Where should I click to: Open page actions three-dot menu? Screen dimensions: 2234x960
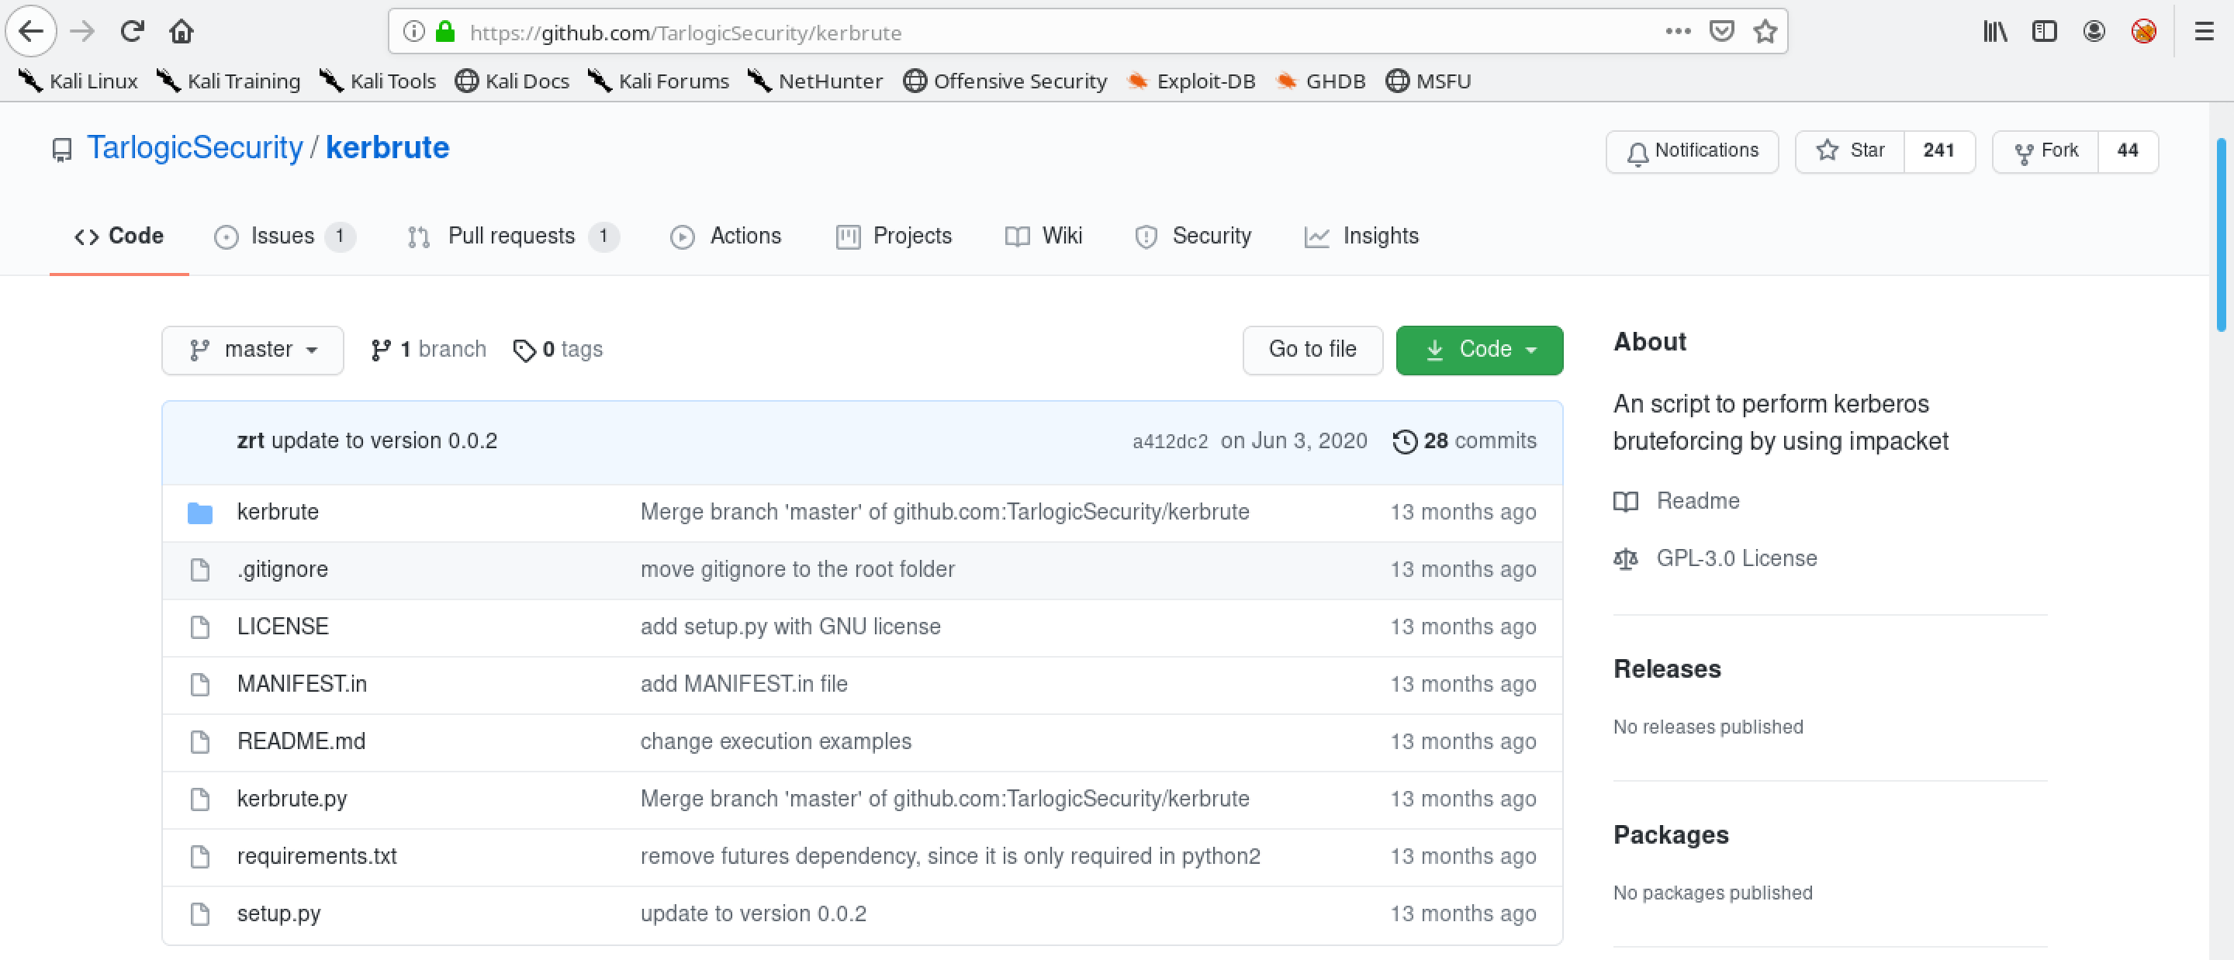tap(1678, 32)
